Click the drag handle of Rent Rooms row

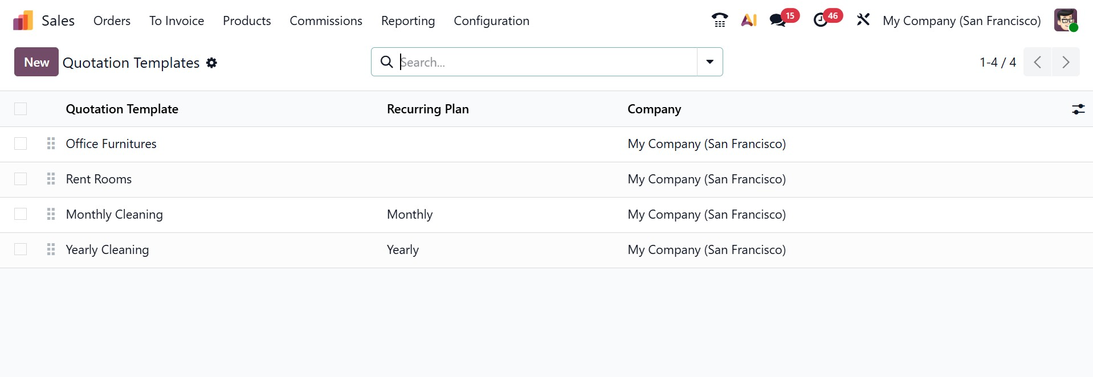point(51,179)
